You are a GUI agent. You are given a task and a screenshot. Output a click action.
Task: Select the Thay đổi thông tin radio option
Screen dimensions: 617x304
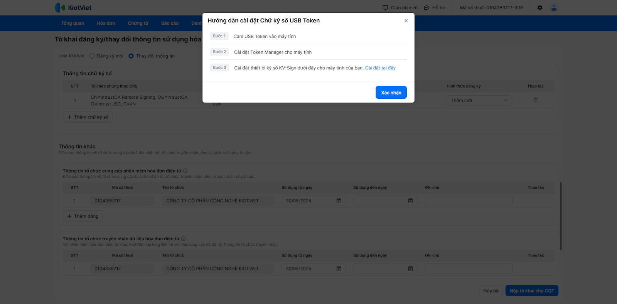[x=131, y=56]
